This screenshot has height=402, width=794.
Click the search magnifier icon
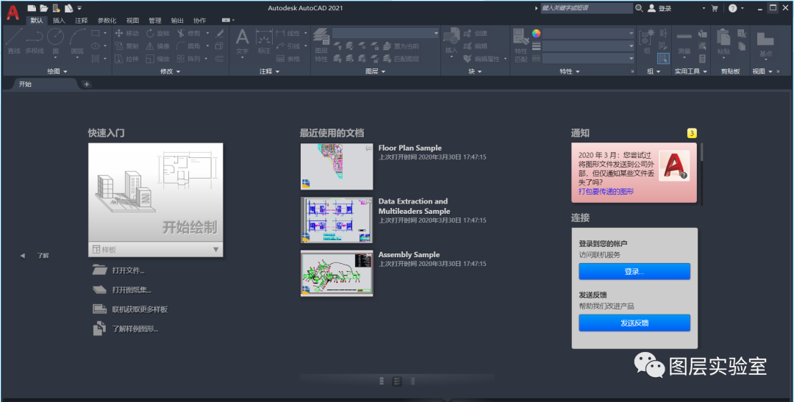pyautogui.click(x=639, y=8)
